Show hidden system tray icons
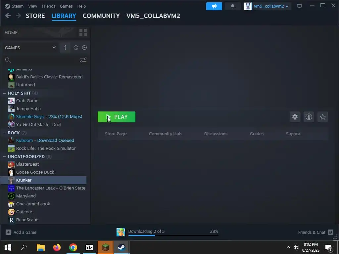 (x=288, y=247)
